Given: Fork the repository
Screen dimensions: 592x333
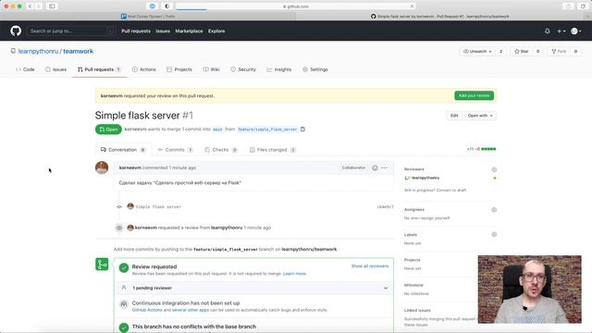Looking at the screenshot, I should 559,52.
